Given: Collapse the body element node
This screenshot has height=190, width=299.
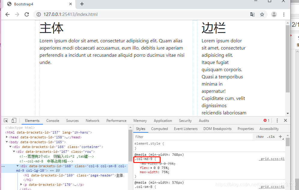Looking at the screenshot, I should coord(7,142).
